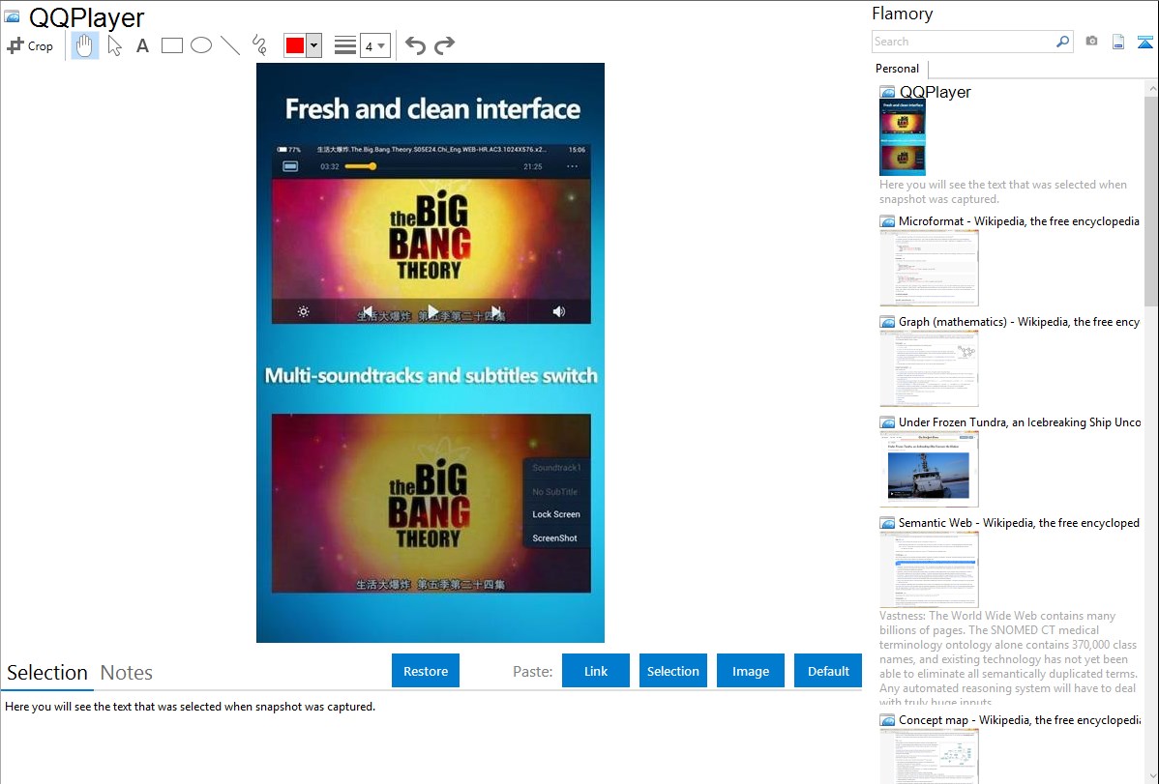Screen dimensions: 1159x784
Task: Click the Paste Selection button
Action: (672, 671)
